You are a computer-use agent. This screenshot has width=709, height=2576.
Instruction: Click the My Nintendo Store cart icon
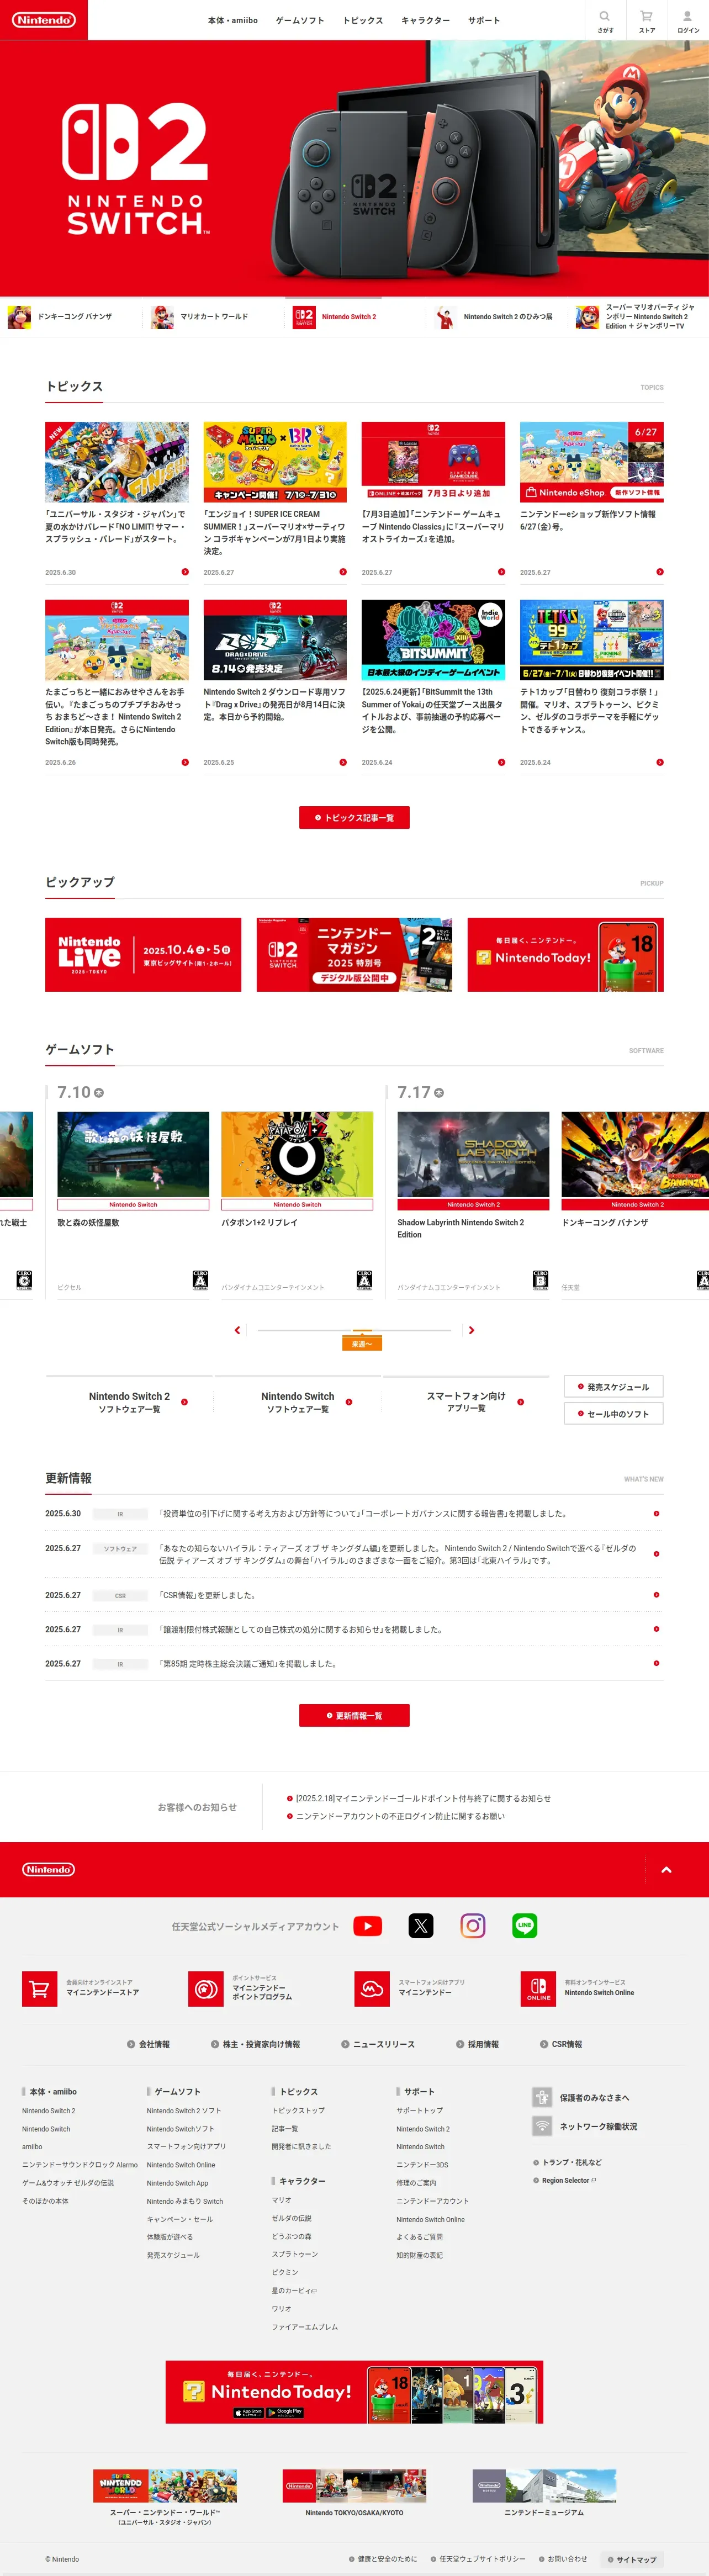(40, 1988)
